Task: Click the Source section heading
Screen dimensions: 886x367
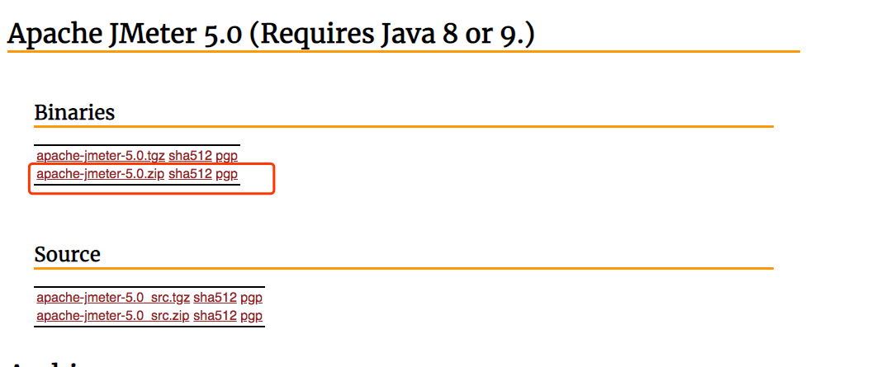Action: coord(67,255)
